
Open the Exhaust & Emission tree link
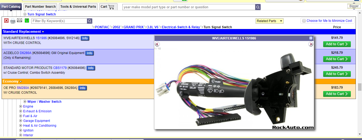click(37, 111)
